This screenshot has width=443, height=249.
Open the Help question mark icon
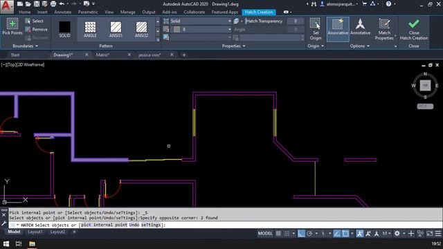[x=389, y=4]
